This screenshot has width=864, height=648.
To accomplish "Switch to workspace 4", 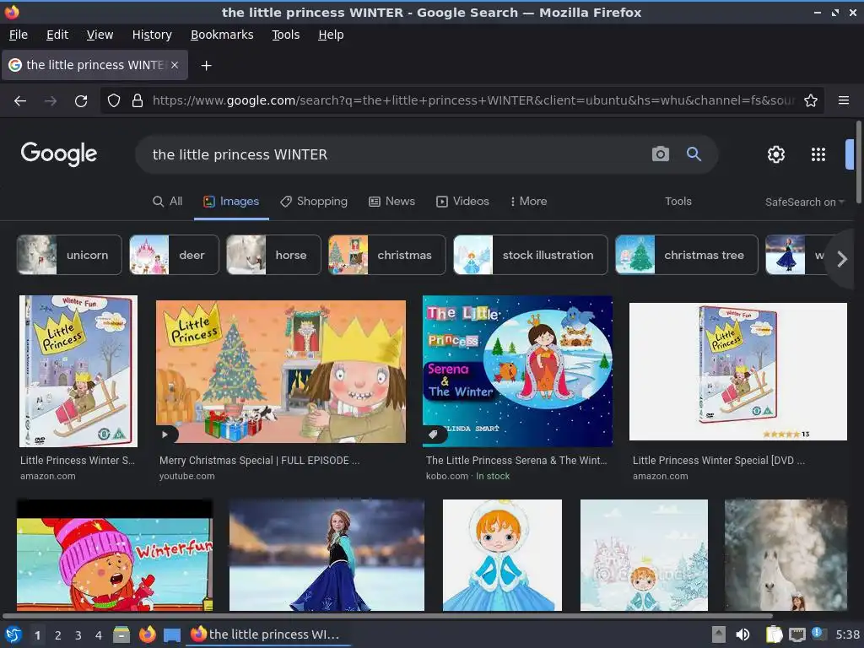I will 99,635.
